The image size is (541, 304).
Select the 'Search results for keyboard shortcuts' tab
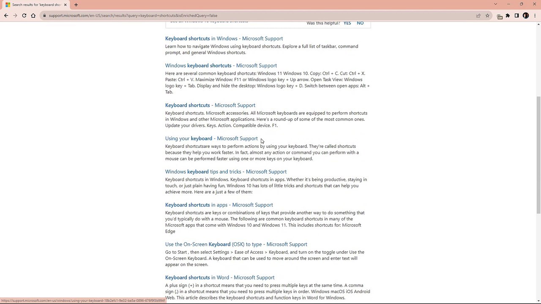pos(36,5)
